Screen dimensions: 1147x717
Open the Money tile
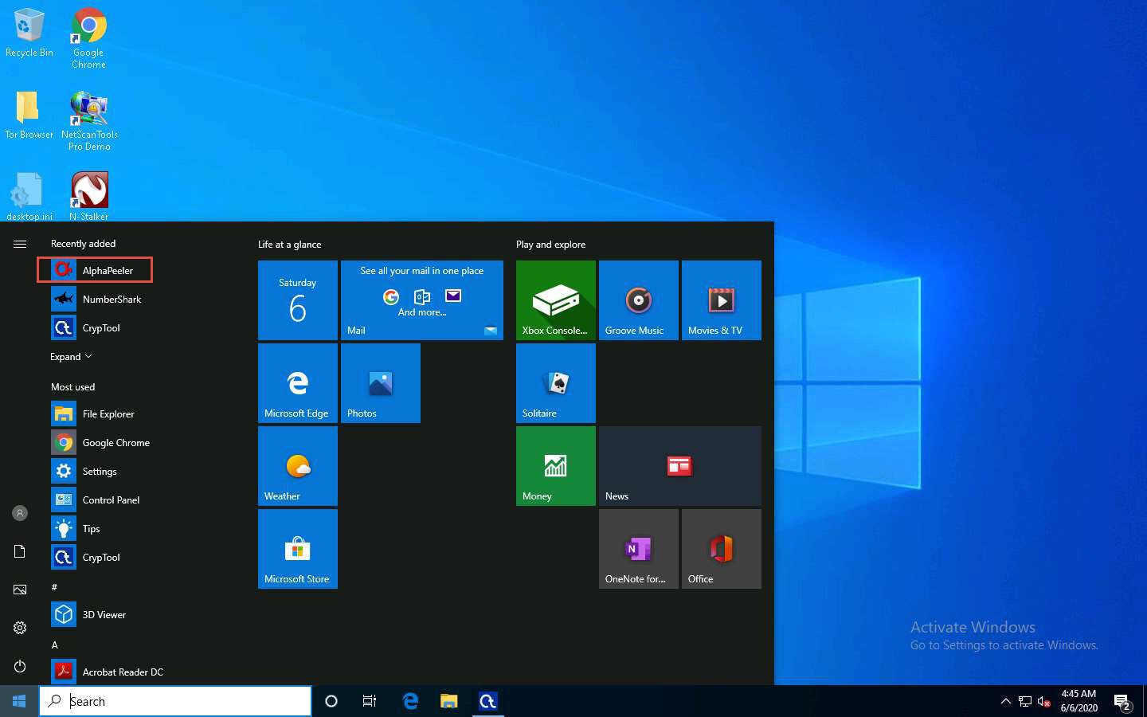click(x=556, y=466)
